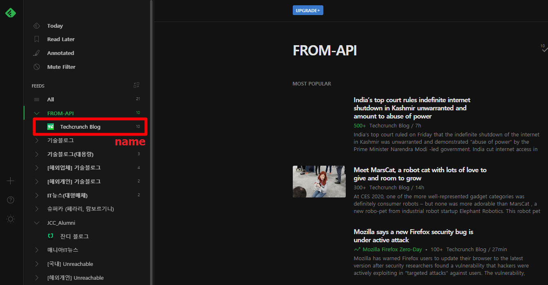The width and height of the screenshot is (548, 285).
Task: Click the organize feeds icon beside FEEDS
Action: click(x=137, y=85)
